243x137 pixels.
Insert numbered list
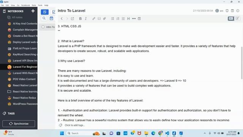click(118, 19)
